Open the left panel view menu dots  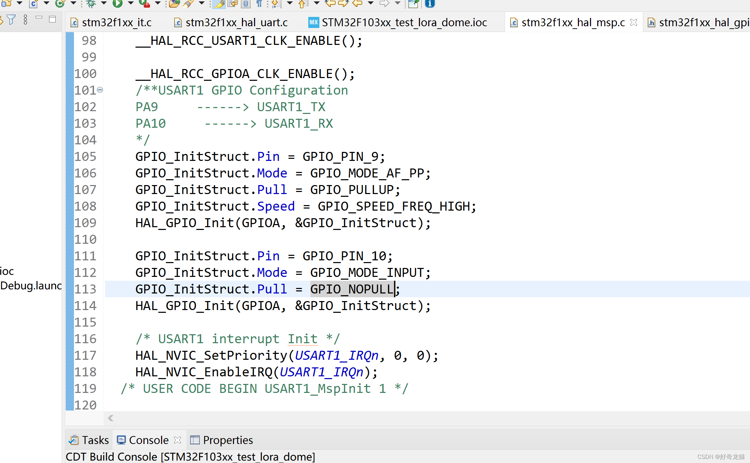coord(25,20)
